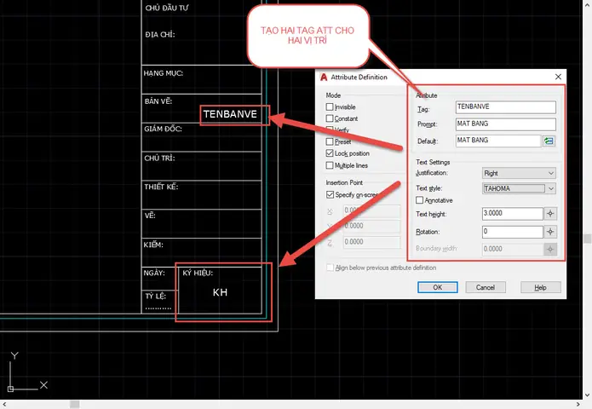This screenshot has height=409, width=592.
Task: Enable the Constant mode checkbox
Action: click(330, 118)
